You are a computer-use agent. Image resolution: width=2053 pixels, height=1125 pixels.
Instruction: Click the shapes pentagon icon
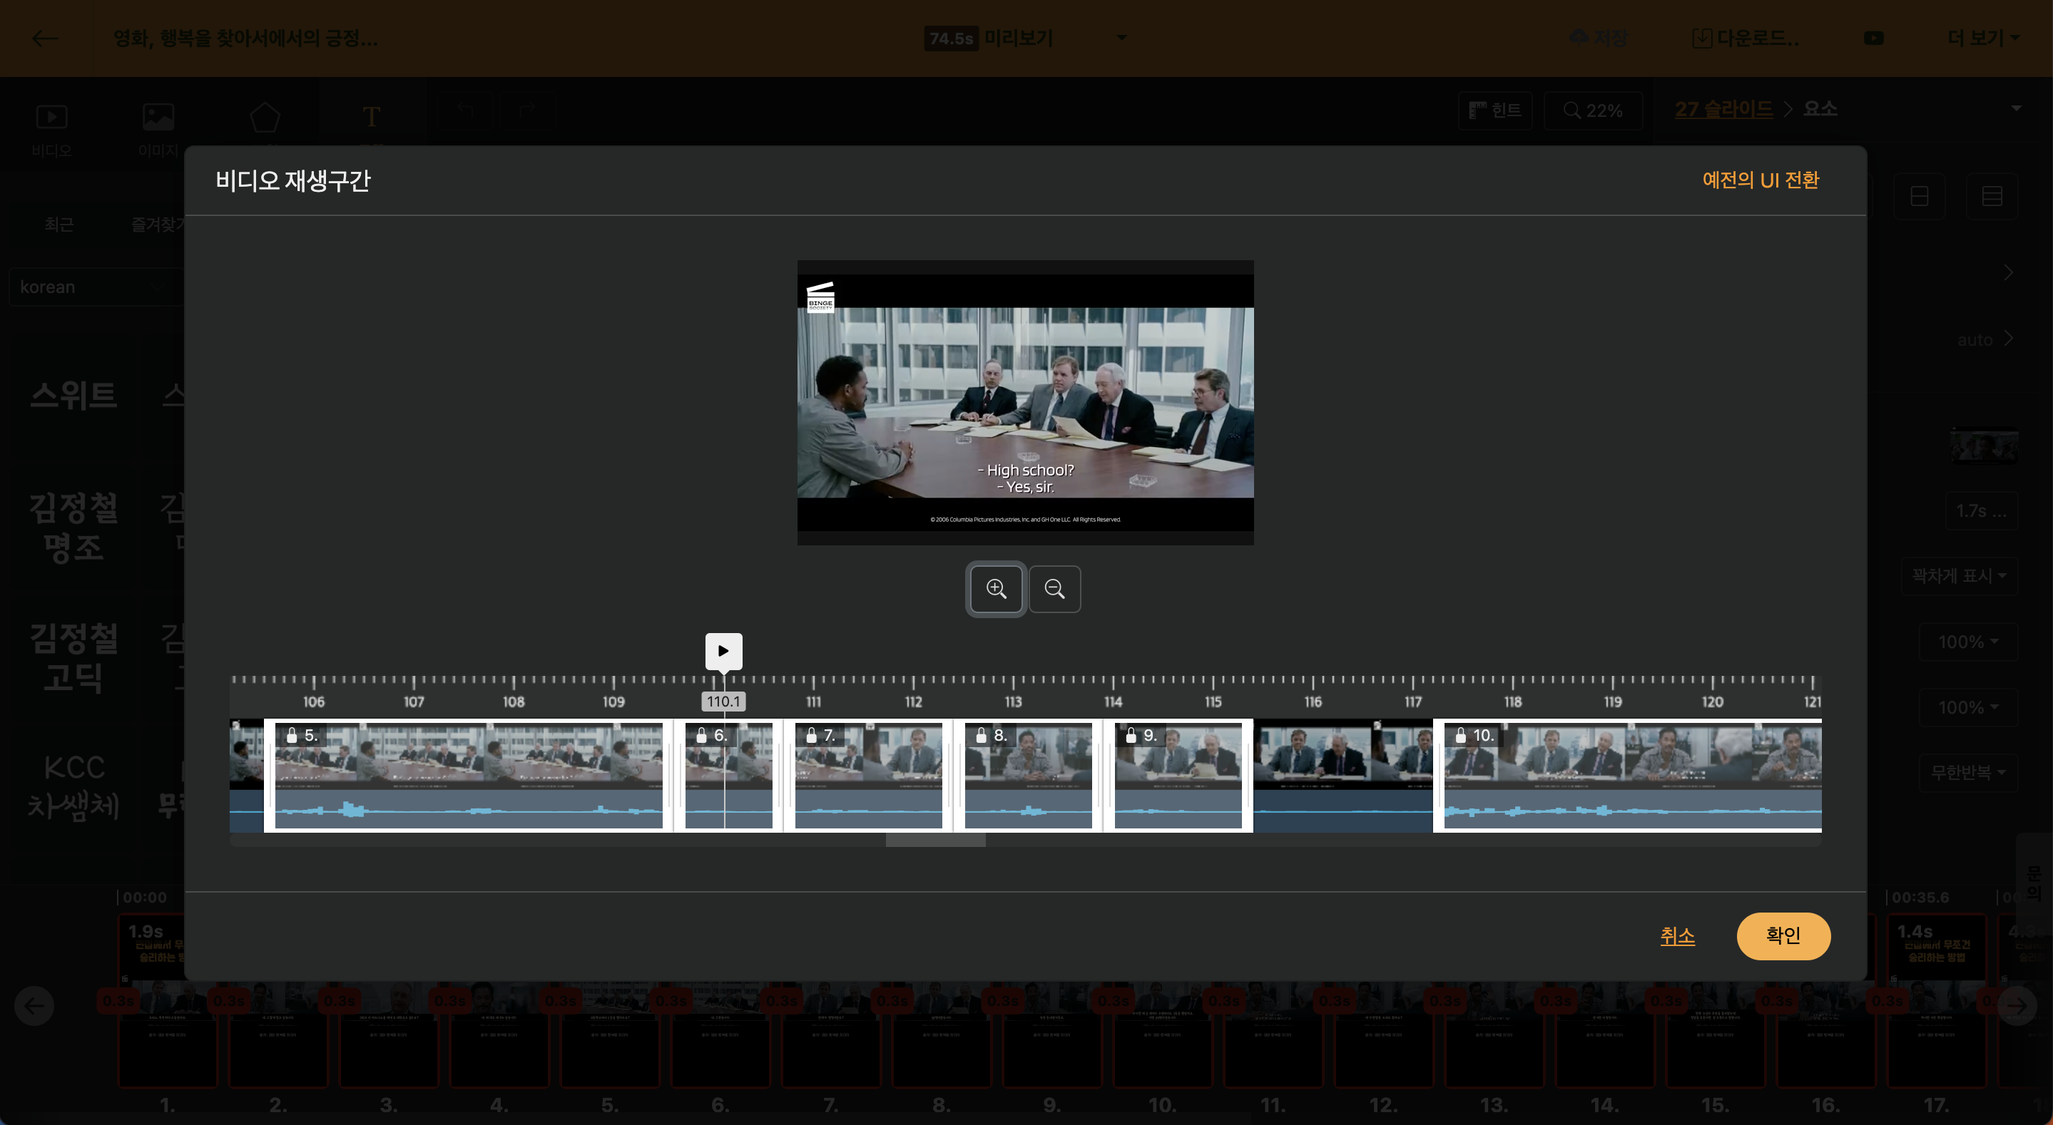[265, 117]
